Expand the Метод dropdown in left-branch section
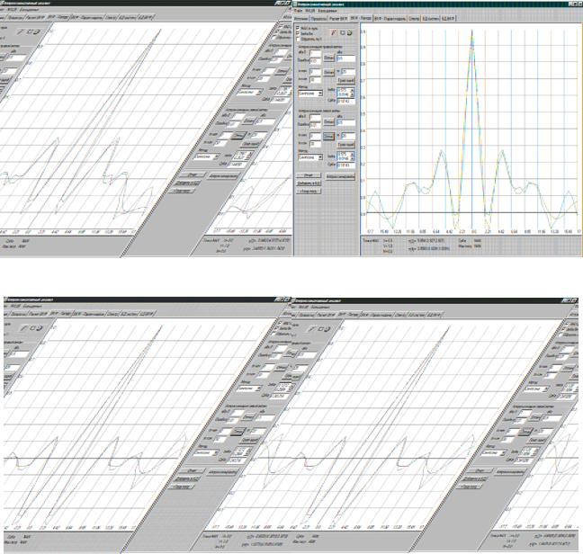This screenshot has height=554, width=583. pyautogui.click(x=320, y=157)
